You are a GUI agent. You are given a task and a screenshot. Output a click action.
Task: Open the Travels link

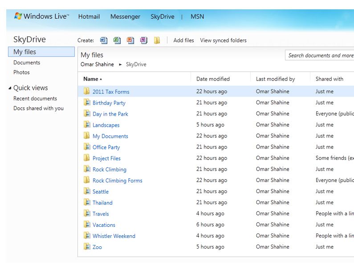(101, 214)
